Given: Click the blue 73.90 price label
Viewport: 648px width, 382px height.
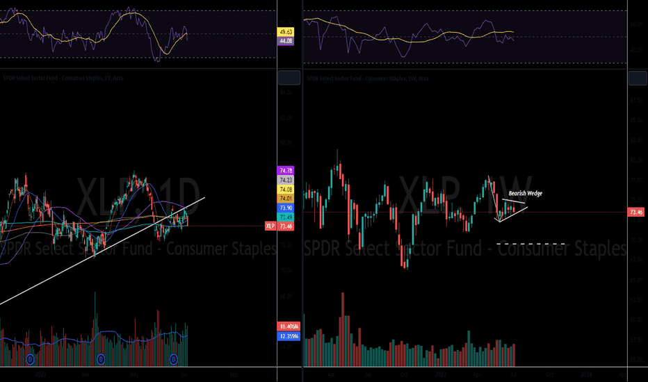Looking at the screenshot, I should click(x=286, y=208).
